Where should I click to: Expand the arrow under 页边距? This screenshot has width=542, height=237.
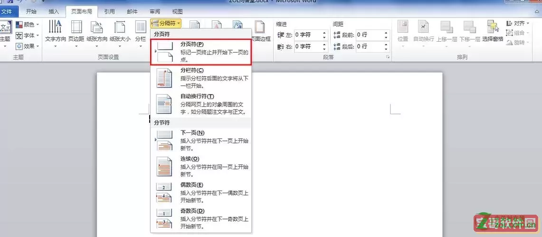tap(76, 46)
